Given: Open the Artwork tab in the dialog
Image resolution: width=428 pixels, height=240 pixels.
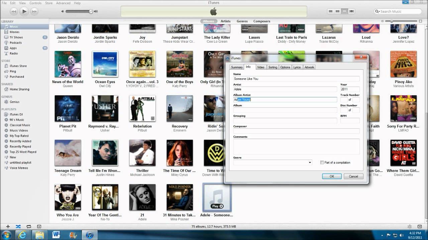Looking at the screenshot, I should click(x=309, y=67).
